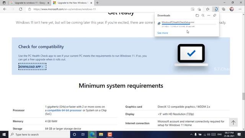The height and width of the screenshot is (138, 245).
Task: Click the Minimum system requirements heading
Action: [x=121, y=85]
